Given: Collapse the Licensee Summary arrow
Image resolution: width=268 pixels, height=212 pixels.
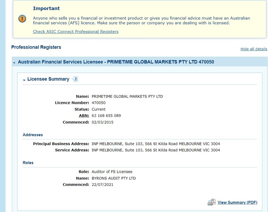Looking at the screenshot, I should (x=24, y=80).
